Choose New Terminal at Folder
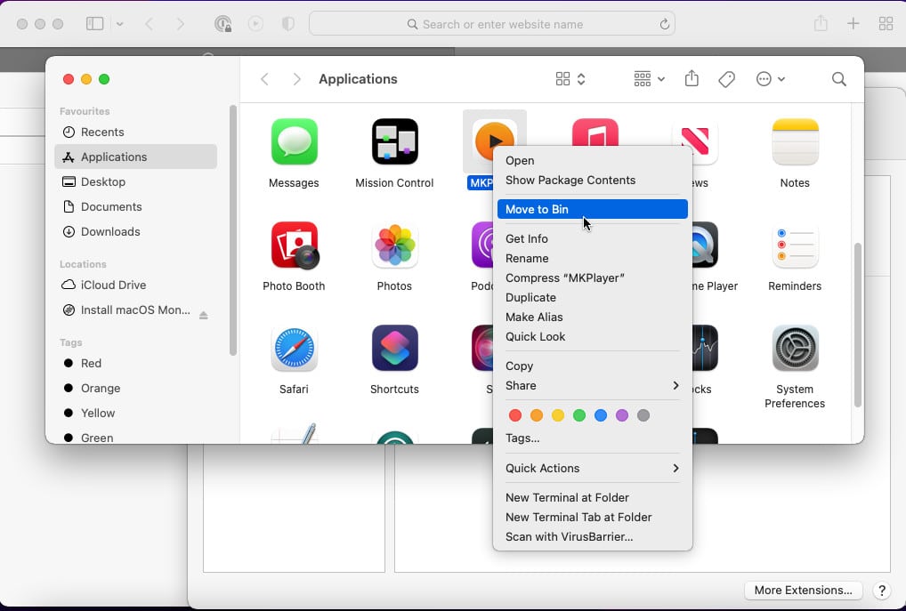This screenshot has height=611, width=906. click(592, 498)
